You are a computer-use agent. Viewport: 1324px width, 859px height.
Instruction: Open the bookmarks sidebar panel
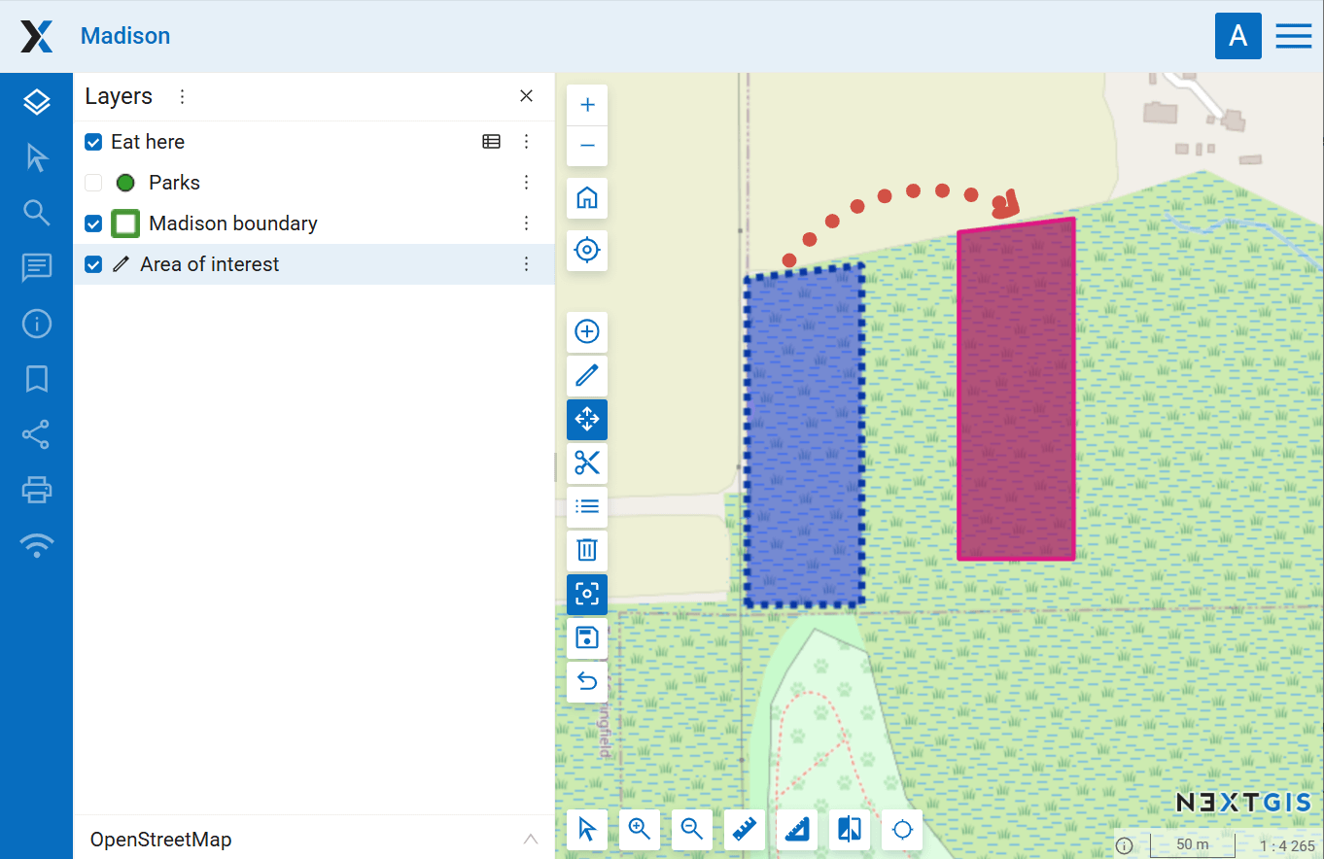coord(37,379)
